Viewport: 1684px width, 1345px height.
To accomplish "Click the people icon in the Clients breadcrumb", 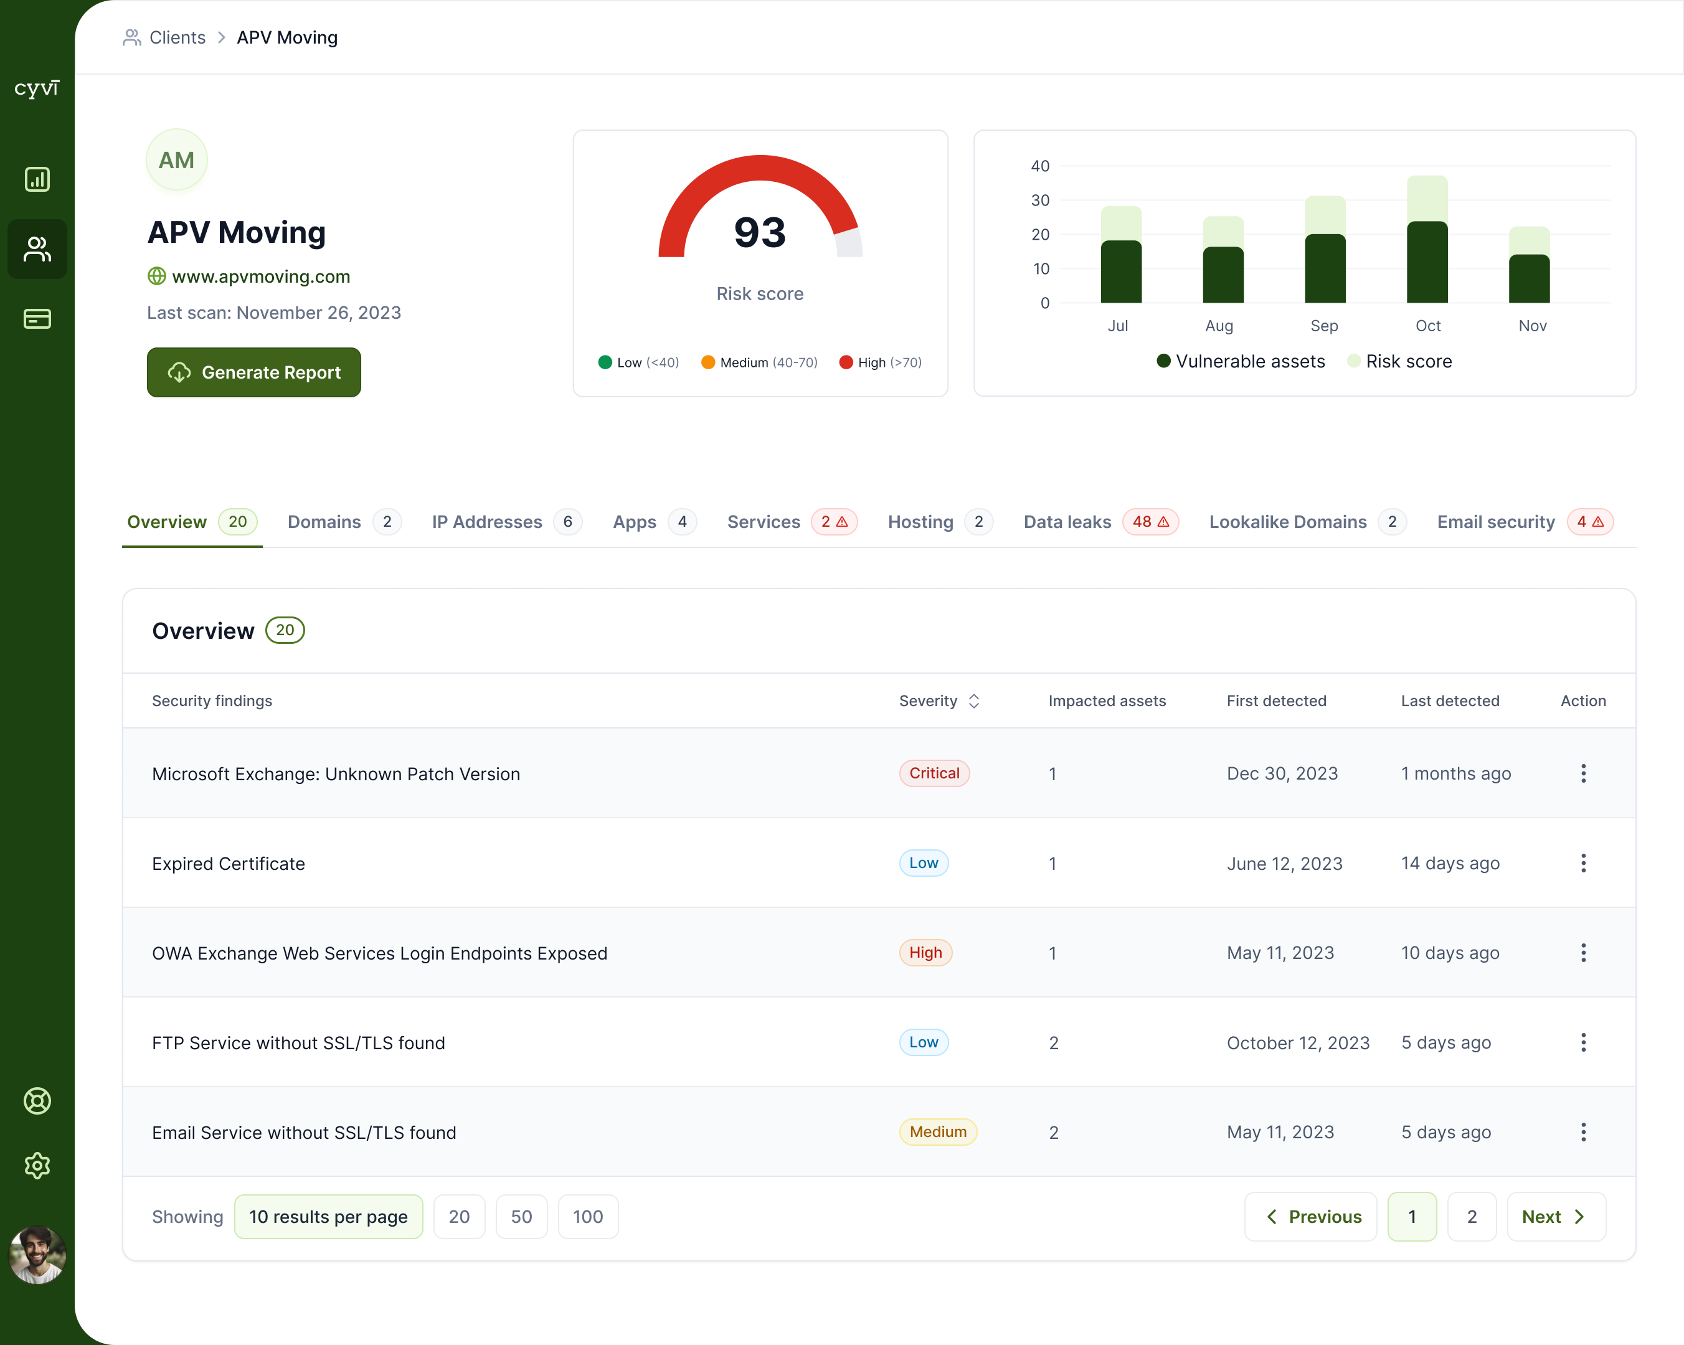I will point(131,37).
